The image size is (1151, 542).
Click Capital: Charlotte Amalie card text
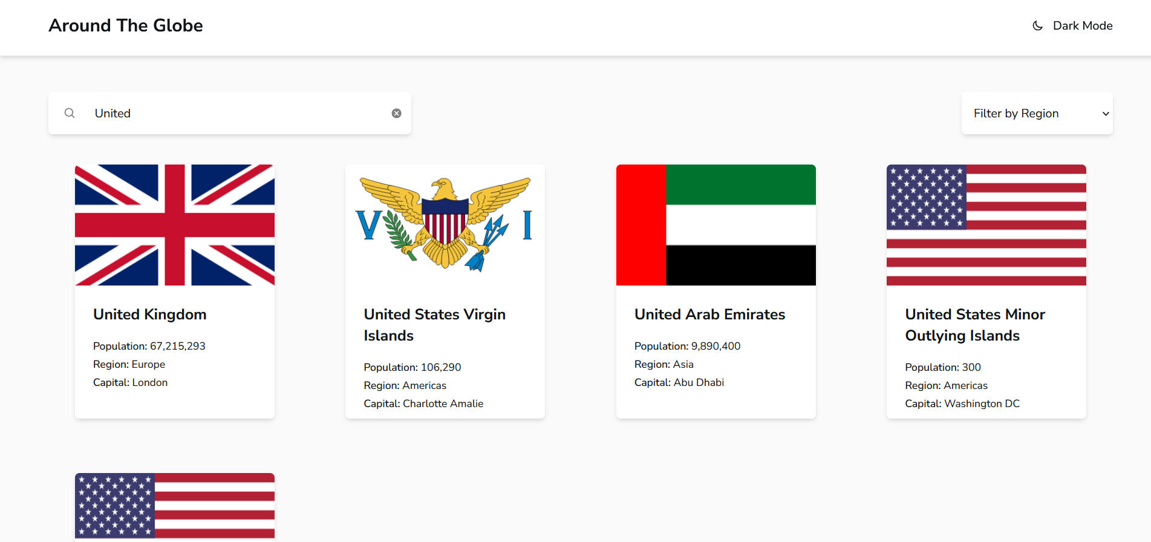[423, 403]
